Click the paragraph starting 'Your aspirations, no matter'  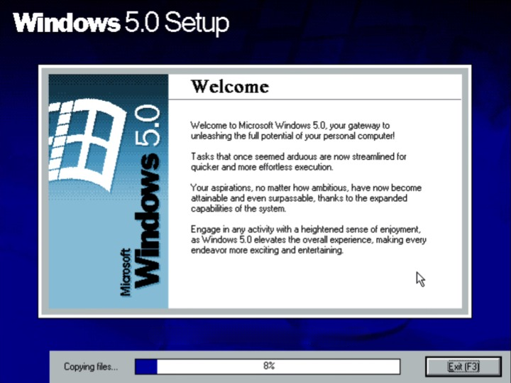(306, 198)
